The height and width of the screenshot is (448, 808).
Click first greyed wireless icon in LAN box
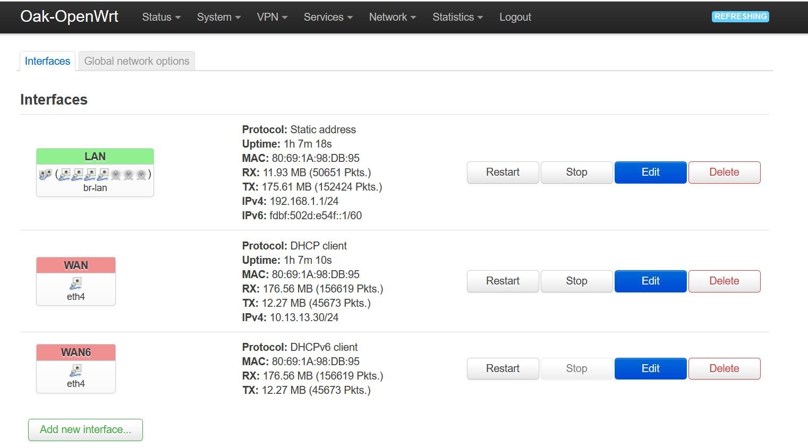tap(116, 174)
